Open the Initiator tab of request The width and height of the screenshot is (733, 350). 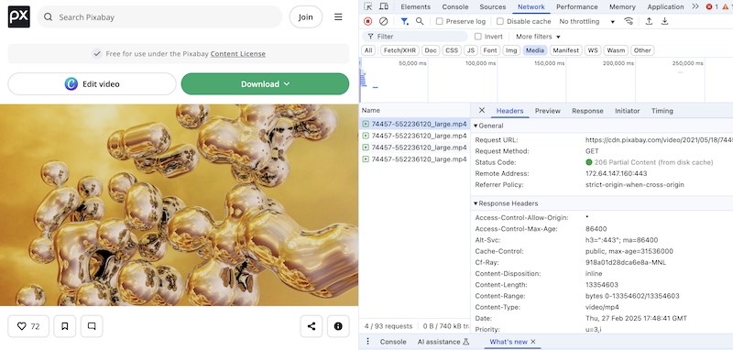click(x=627, y=111)
